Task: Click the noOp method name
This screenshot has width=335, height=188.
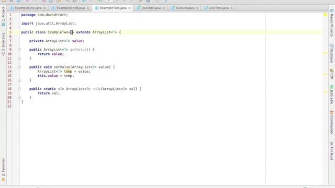Action: point(96,89)
